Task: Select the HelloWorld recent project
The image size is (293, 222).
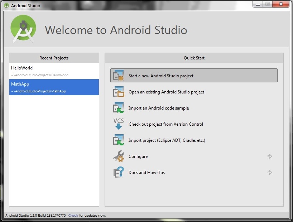Action: [22, 68]
